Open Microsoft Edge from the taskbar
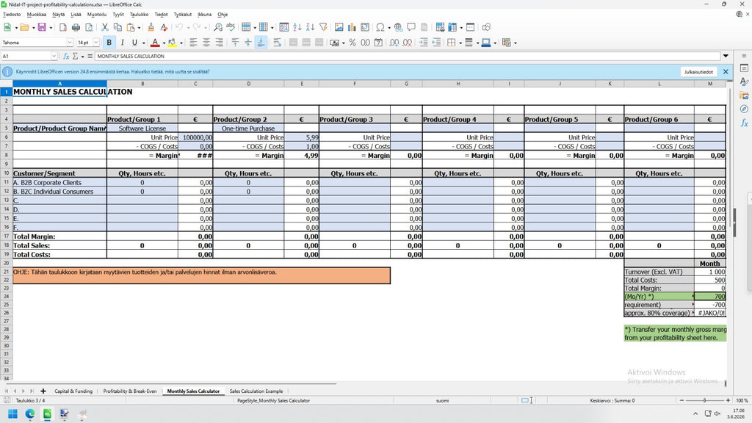752x423 pixels. point(29,414)
